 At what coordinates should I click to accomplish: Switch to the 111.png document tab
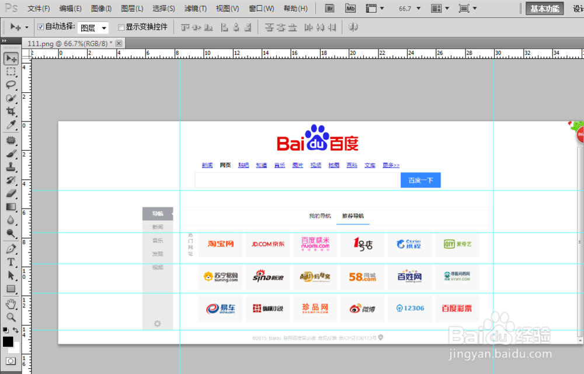click(x=69, y=44)
